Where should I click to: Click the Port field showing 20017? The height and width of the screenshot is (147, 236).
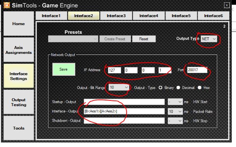point(197,70)
